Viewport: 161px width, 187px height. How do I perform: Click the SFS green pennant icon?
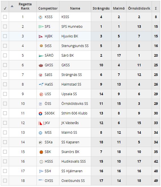pyautogui.click(x=41, y=27)
